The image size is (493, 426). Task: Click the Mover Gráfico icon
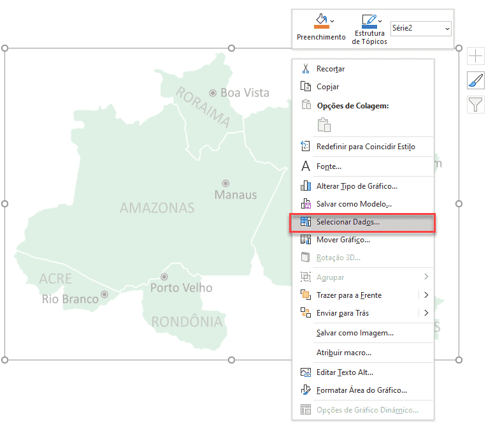point(306,240)
